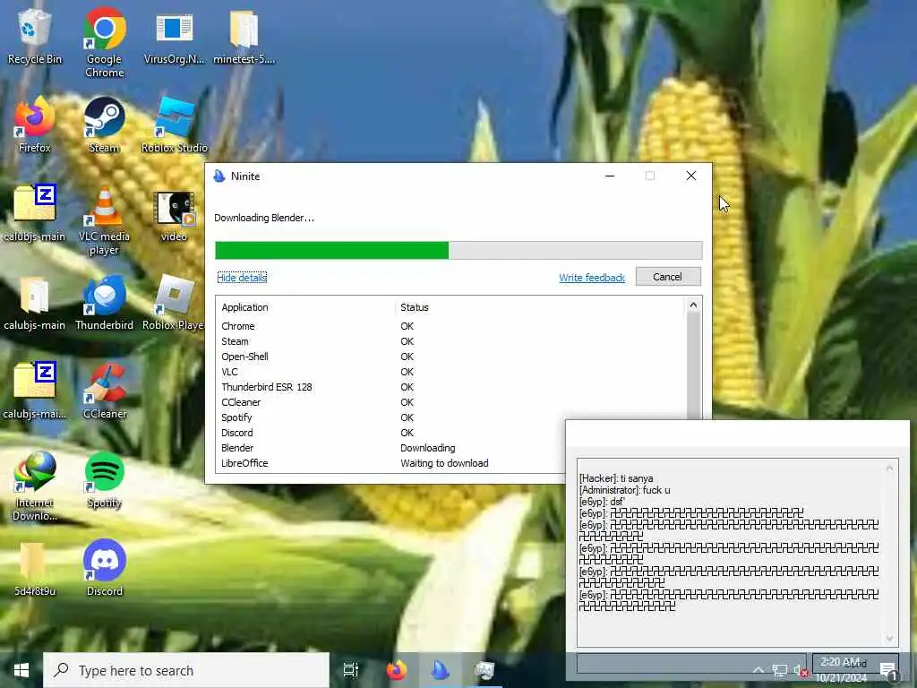Show hidden system tray icons chevron

[758, 670]
